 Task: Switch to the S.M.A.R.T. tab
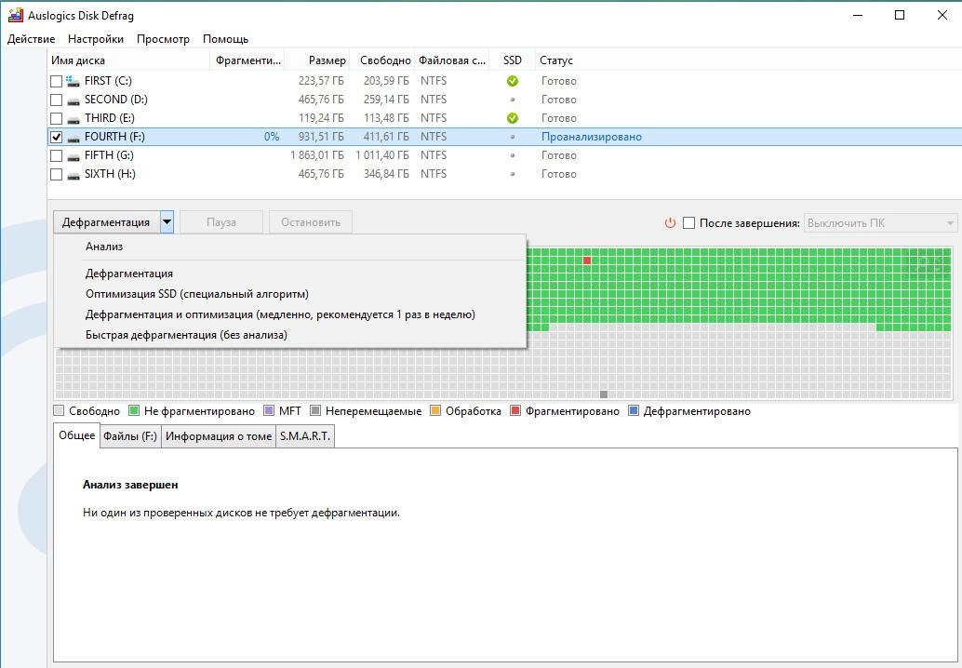305,436
